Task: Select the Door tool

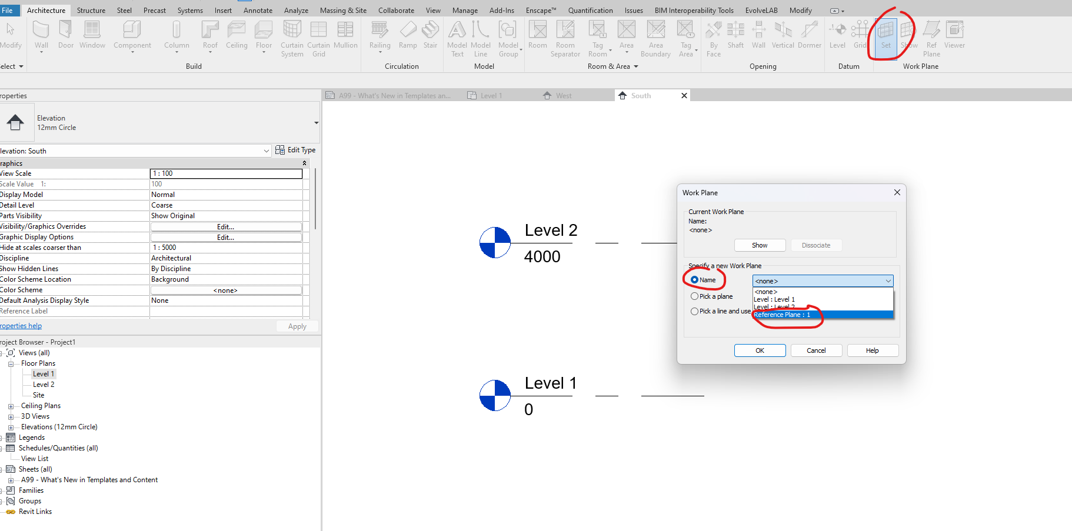Action: [66, 35]
